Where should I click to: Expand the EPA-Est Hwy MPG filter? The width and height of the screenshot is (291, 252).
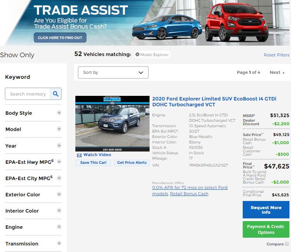[x=59, y=162]
